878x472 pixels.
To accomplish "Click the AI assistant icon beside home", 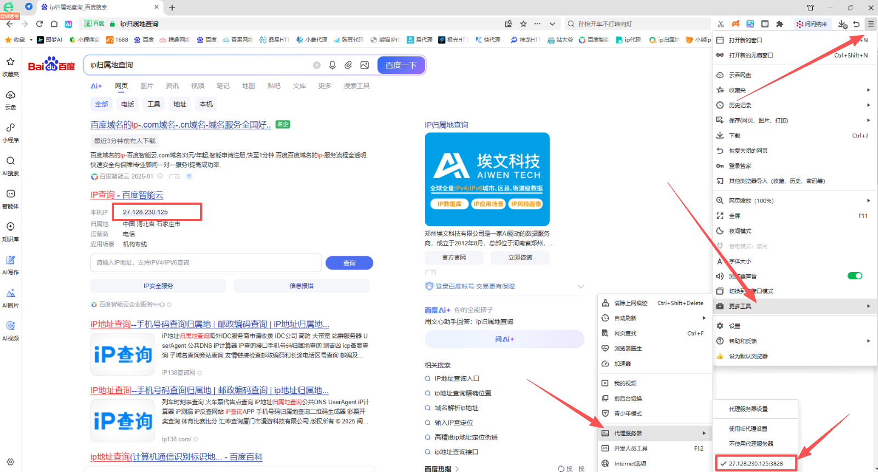I will (69, 24).
